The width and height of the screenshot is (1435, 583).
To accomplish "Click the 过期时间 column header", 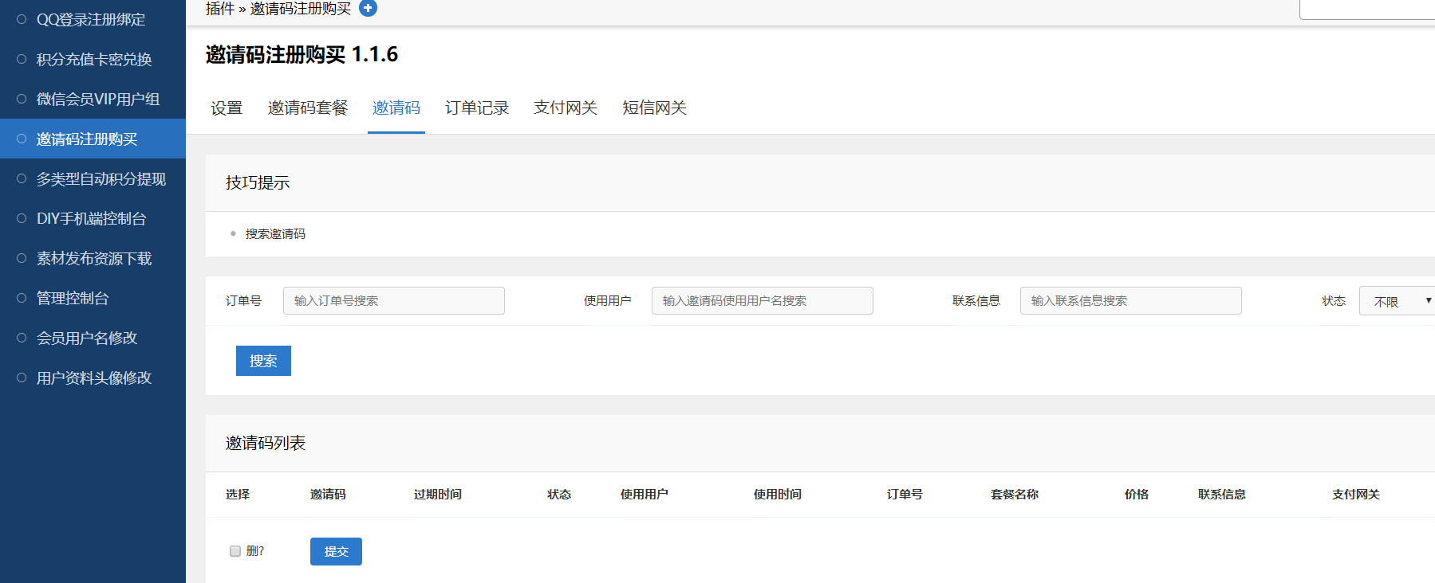I will pos(438,494).
